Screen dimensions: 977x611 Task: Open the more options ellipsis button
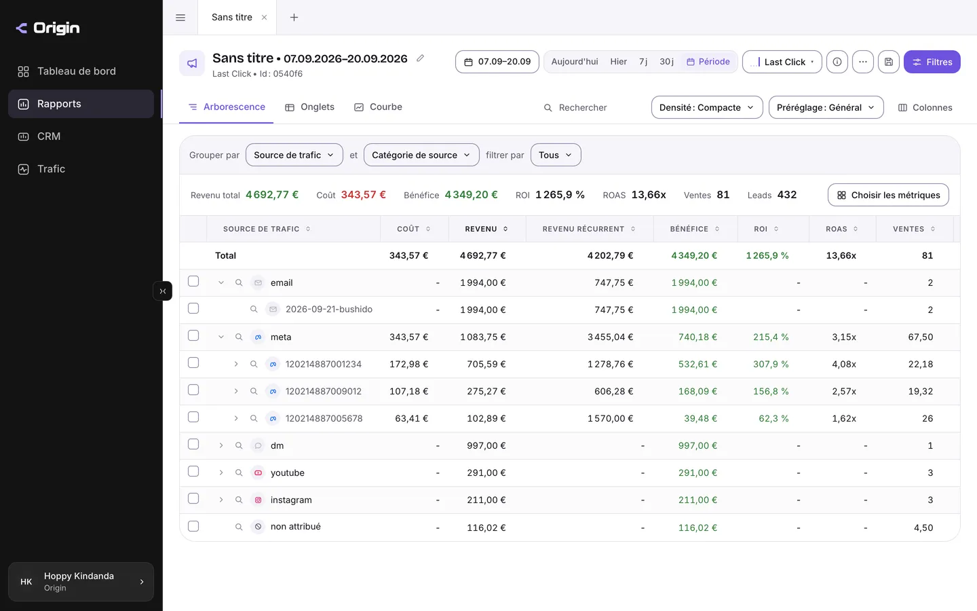[863, 62]
